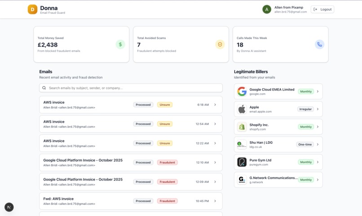
Task: Open Shopify Inc. biller chevron
Action: pyautogui.click(x=318, y=127)
